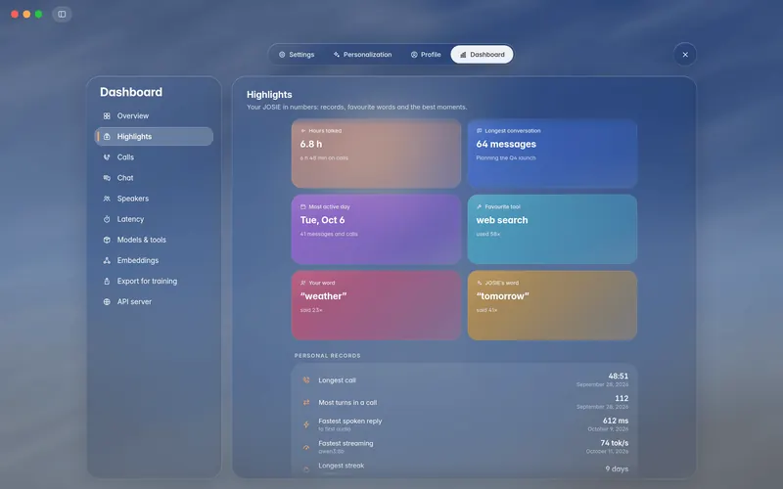
Task: Click the Speakers people icon in sidebar
Action: pyautogui.click(x=107, y=199)
